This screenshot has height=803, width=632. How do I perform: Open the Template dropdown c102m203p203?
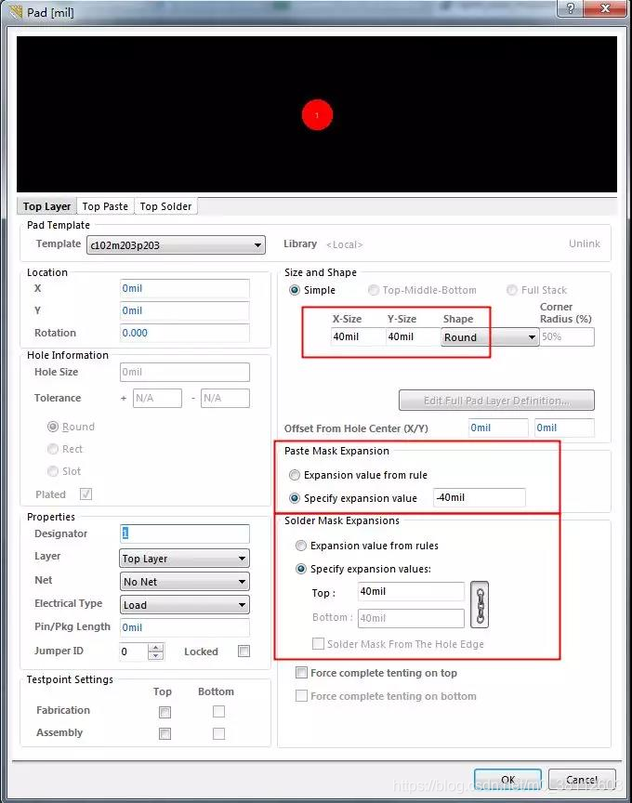pos(176,244)
